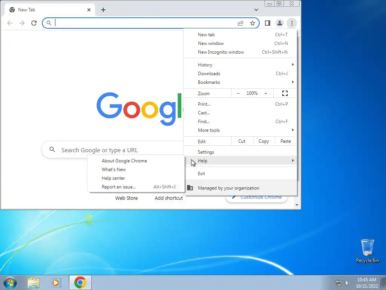386x290 pixels.
Task: Click the organization building icon
Action: 190,188
